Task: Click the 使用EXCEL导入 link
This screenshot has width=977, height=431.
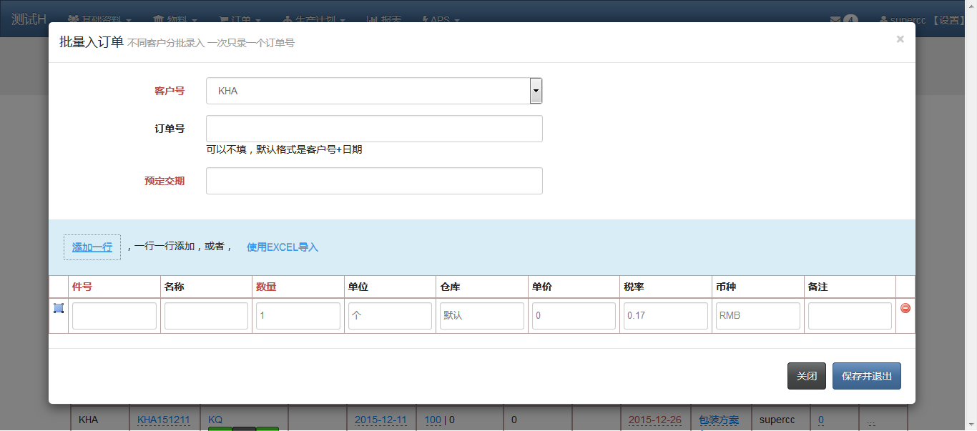Action: tap(282, 247)
